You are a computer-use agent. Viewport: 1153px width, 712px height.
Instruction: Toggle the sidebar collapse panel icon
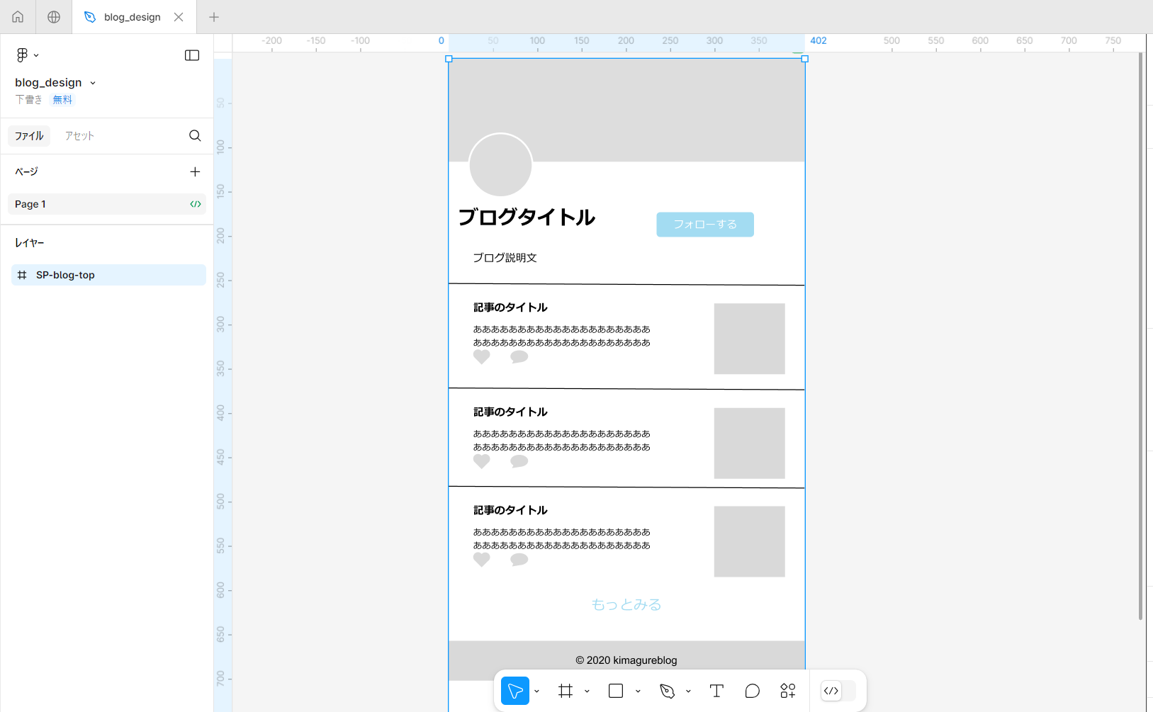click(192, 55)
